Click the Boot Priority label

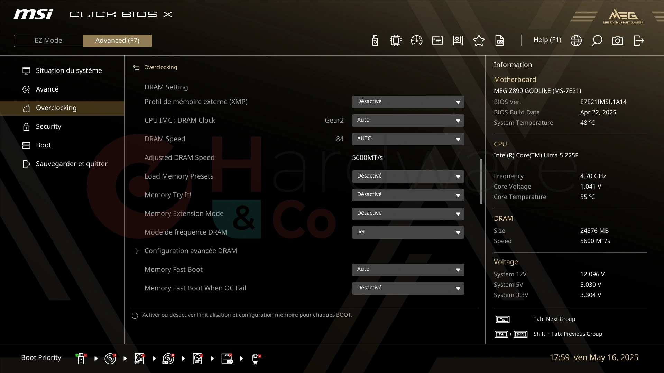41,358
